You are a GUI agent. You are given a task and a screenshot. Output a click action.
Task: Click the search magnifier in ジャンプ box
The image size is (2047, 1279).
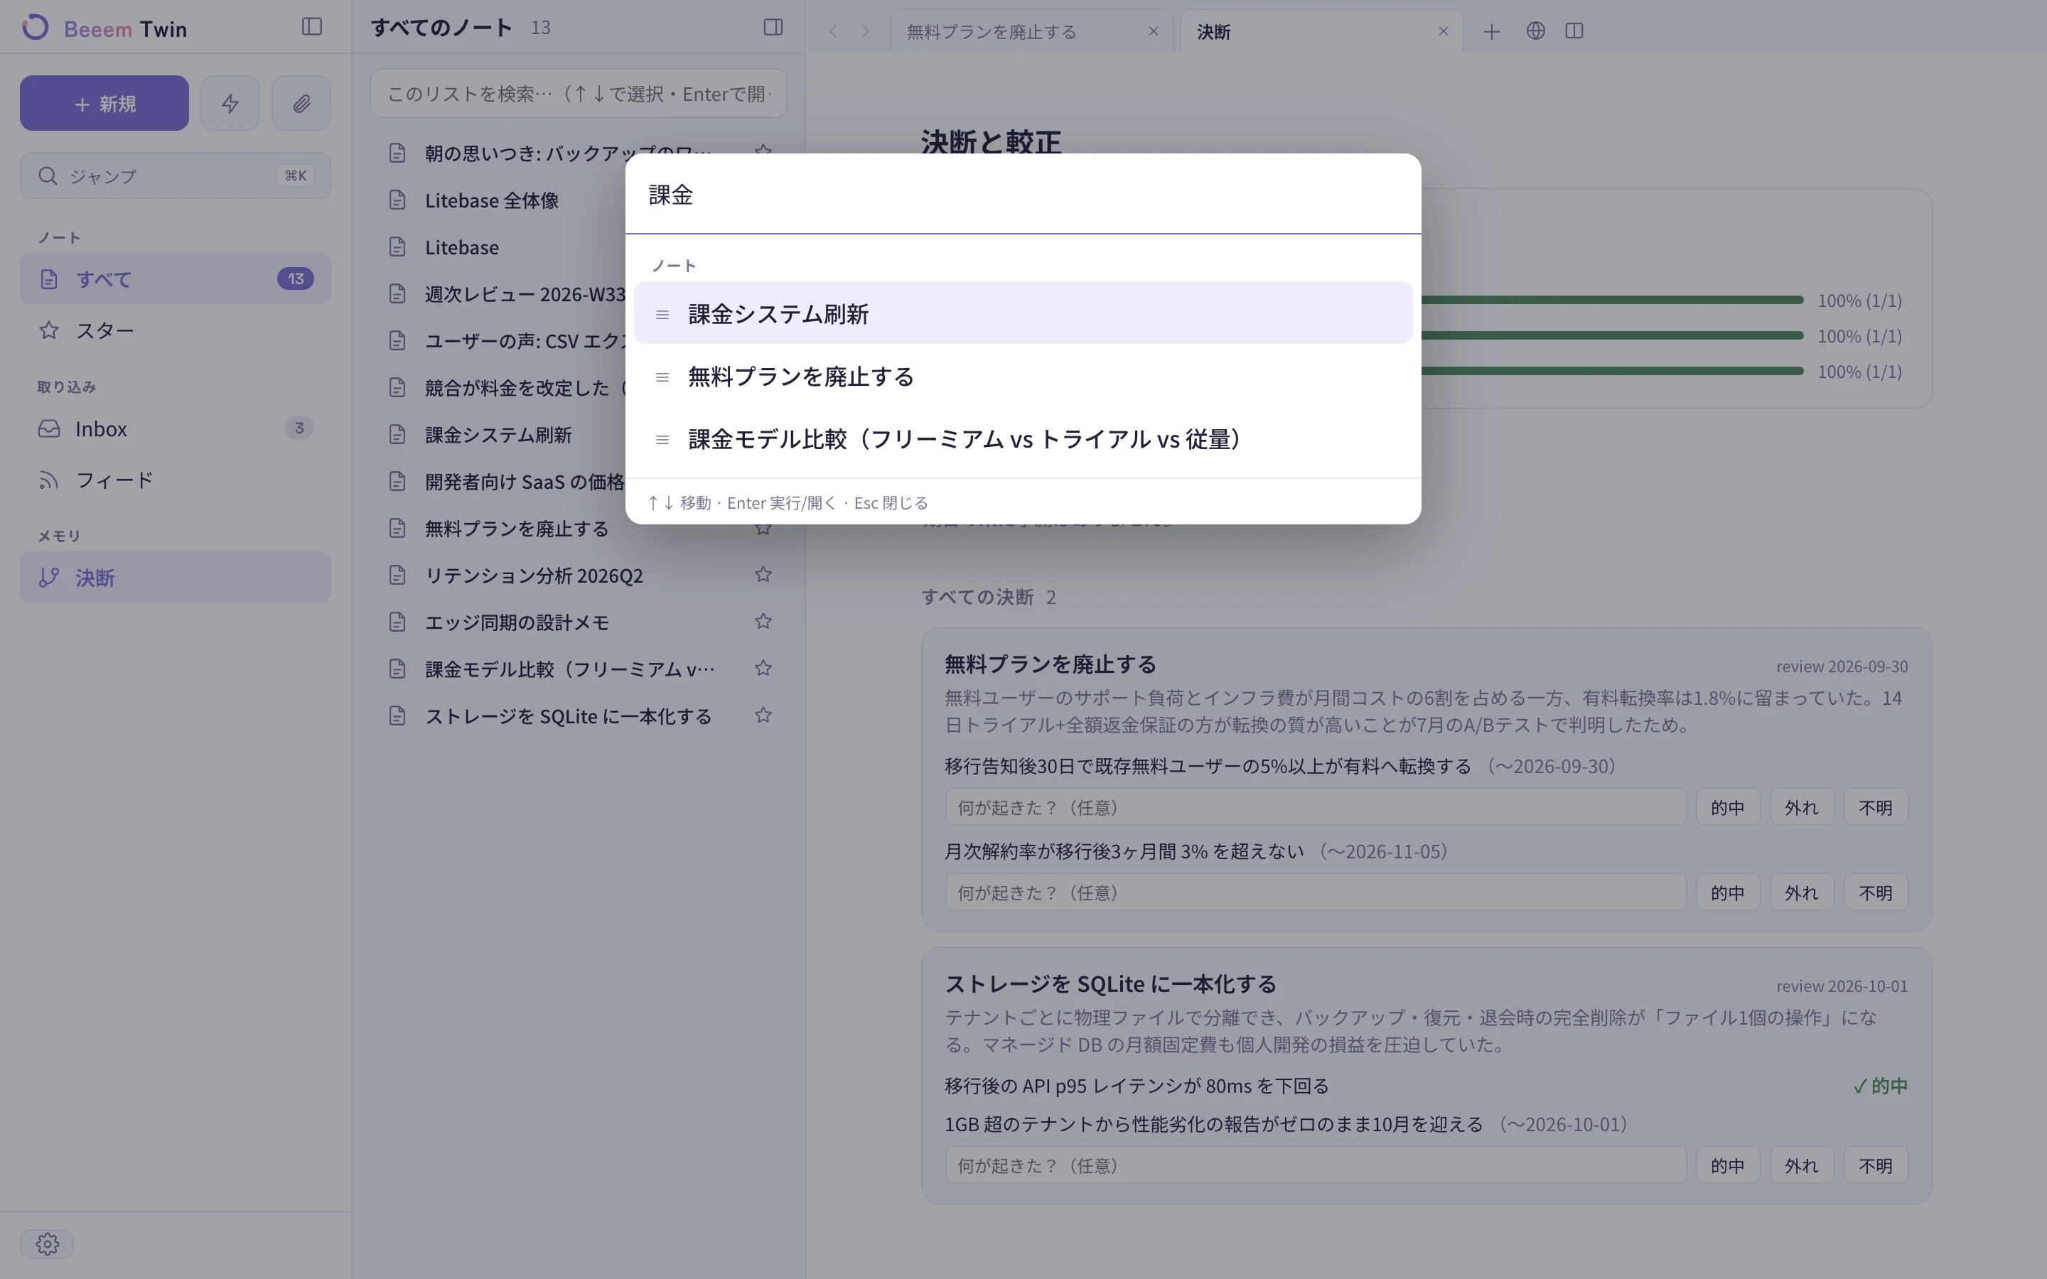48,175
